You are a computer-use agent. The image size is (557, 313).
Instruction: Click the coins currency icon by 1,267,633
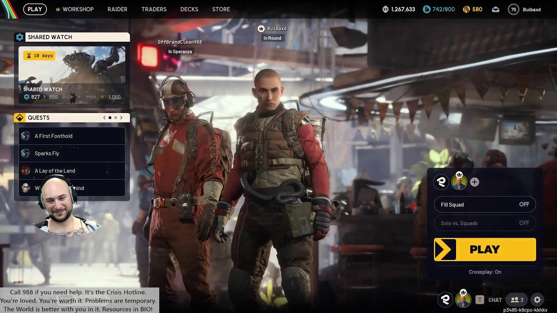385,9
